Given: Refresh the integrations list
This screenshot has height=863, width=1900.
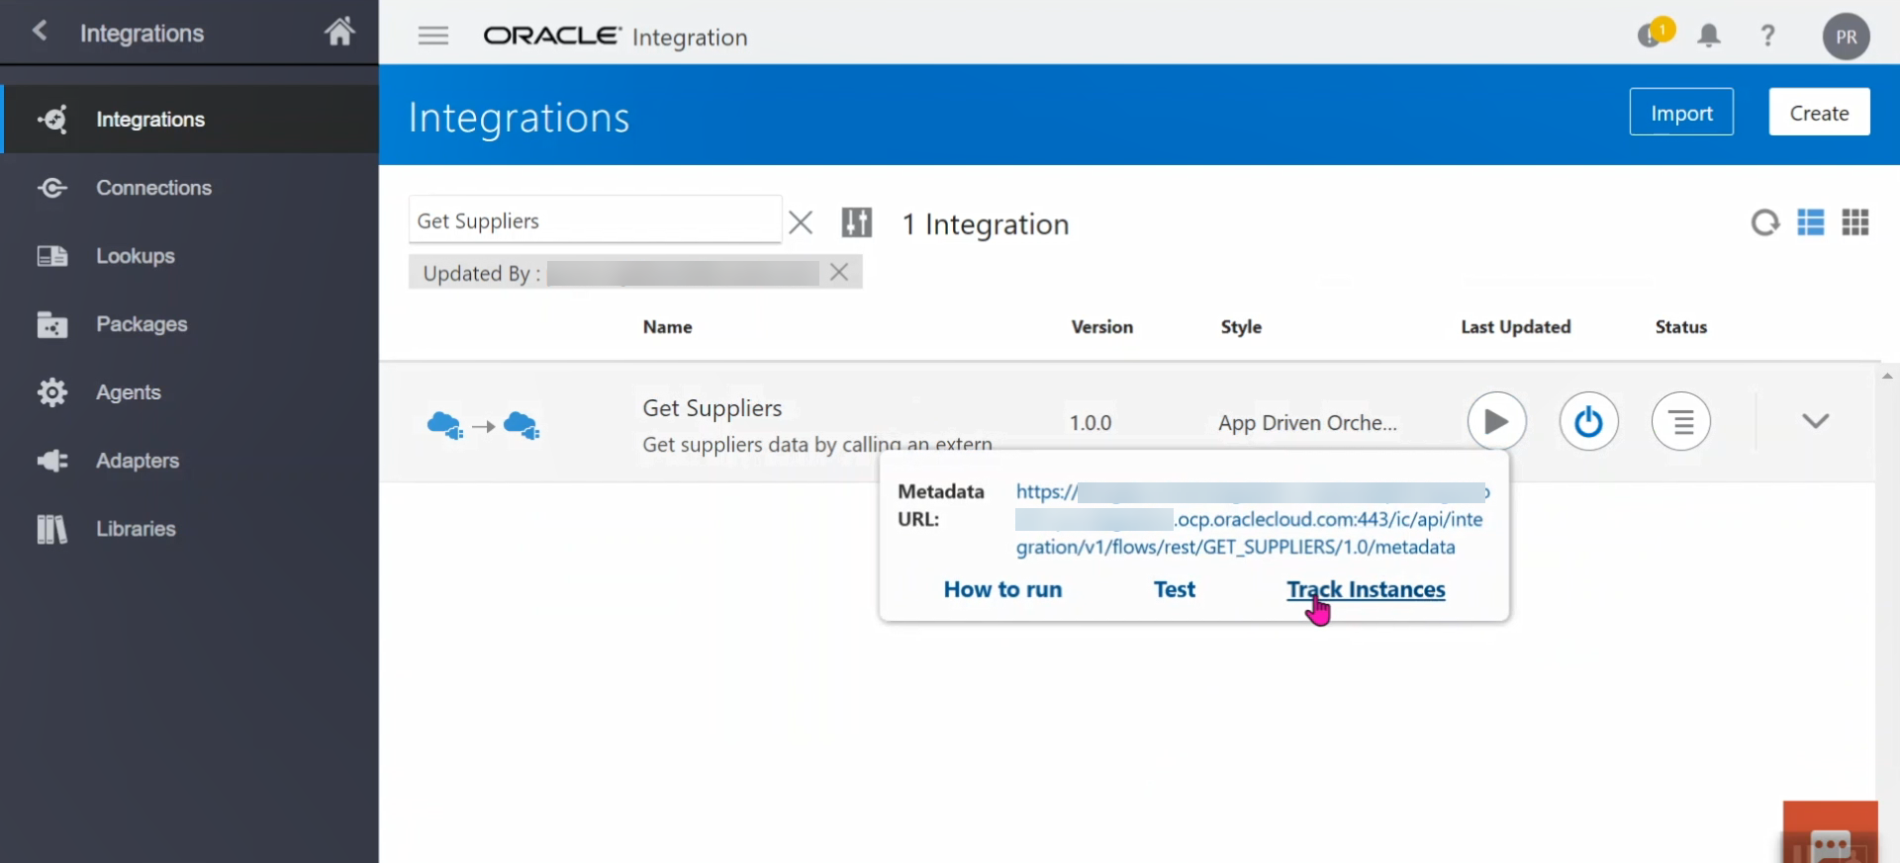Looking at the screenshot, I should click(1764, 223).
